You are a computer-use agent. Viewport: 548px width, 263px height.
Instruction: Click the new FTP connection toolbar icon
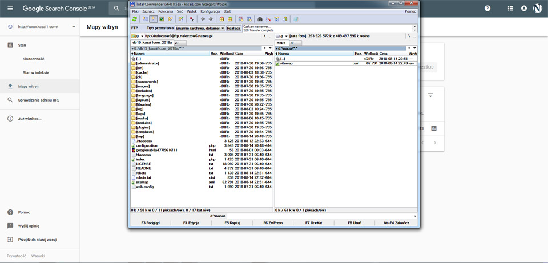point(249,19)
